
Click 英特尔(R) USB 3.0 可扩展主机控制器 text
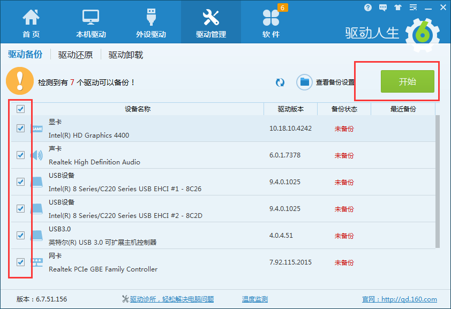click(102, 242)
